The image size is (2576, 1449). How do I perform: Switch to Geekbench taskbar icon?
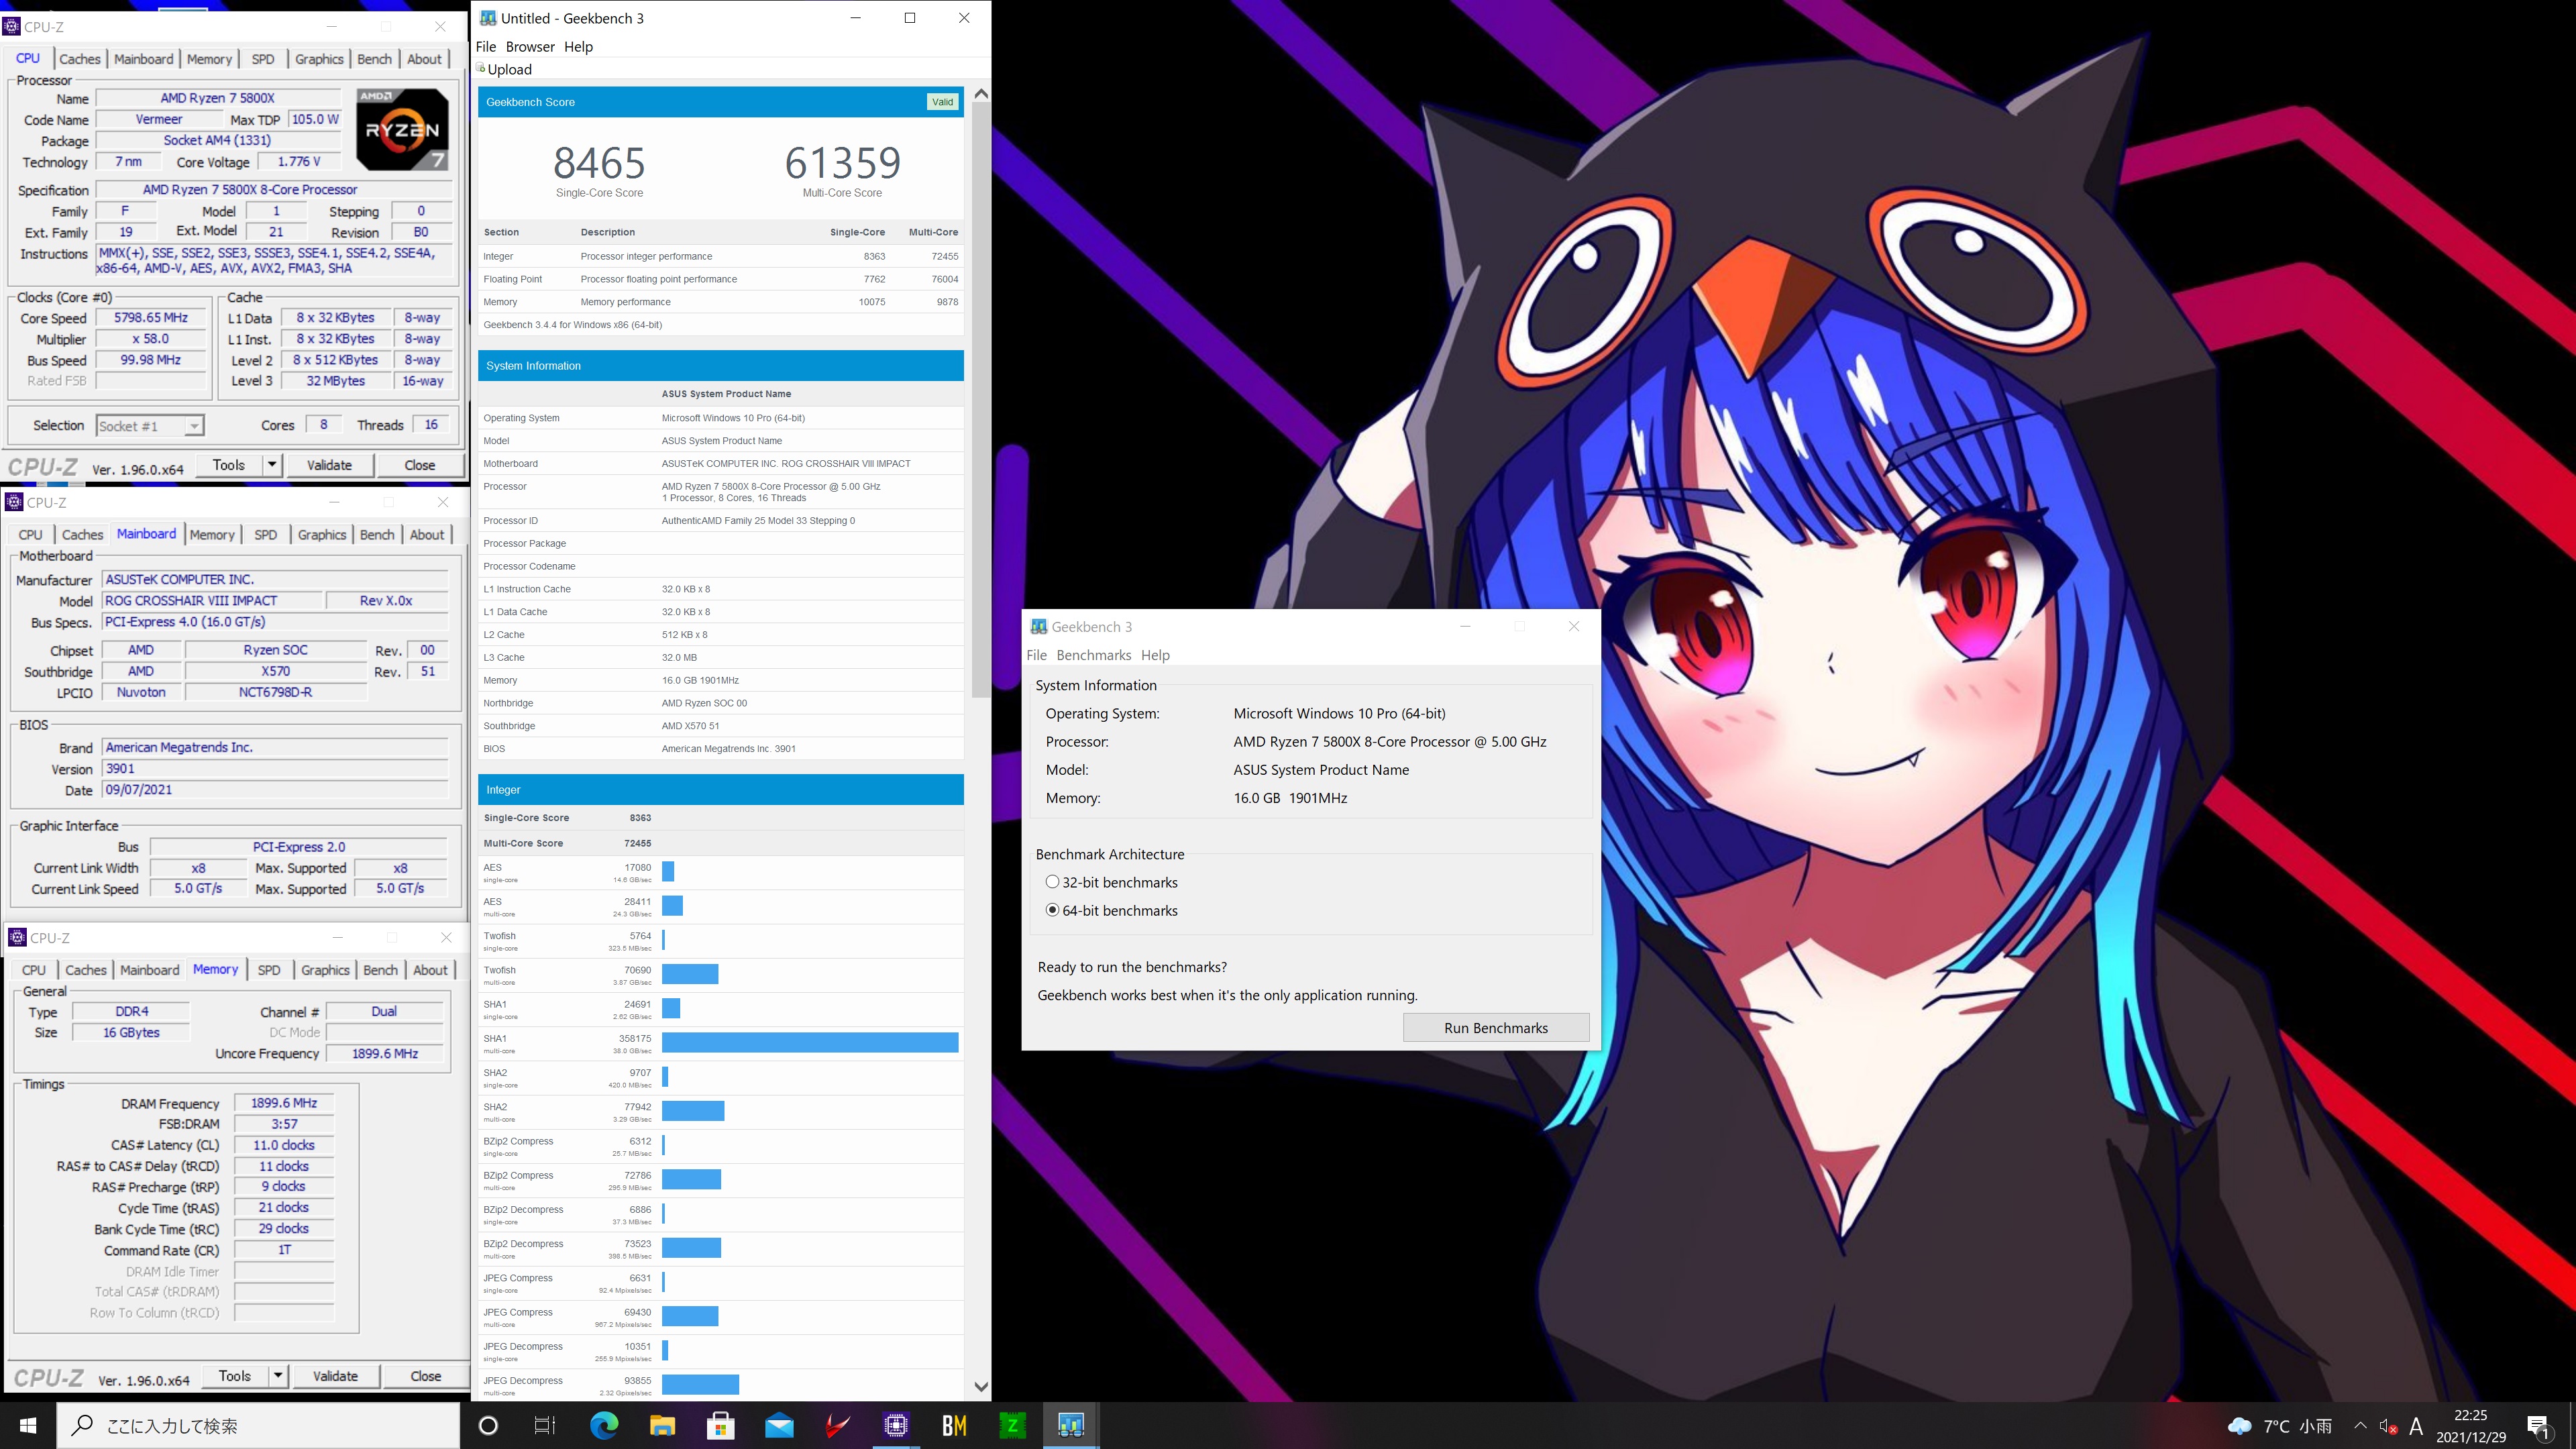(1070, 1425)
